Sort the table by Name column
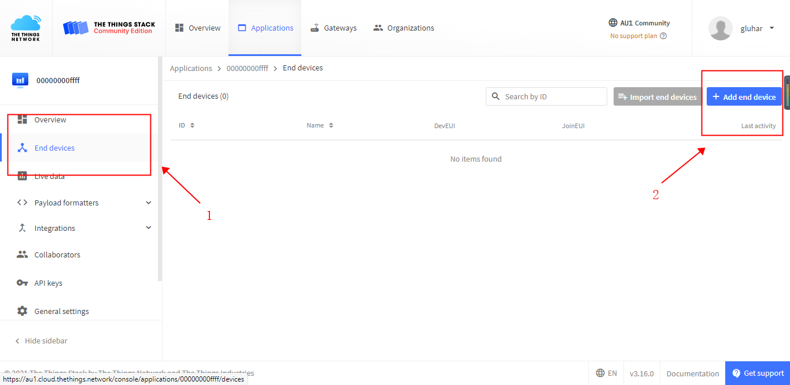The image size is (790, 385). (x=331, y=125)
